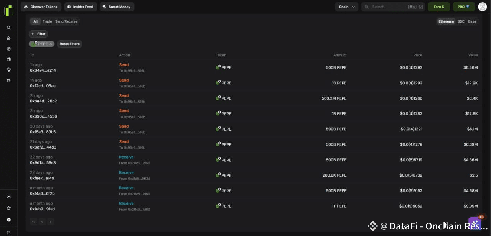Click the 280.6K PEPE amount cell

tap(334, 175)
